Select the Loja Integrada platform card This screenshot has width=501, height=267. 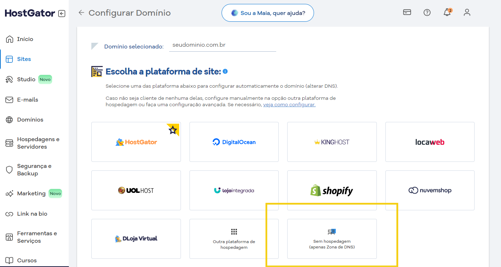234,190
